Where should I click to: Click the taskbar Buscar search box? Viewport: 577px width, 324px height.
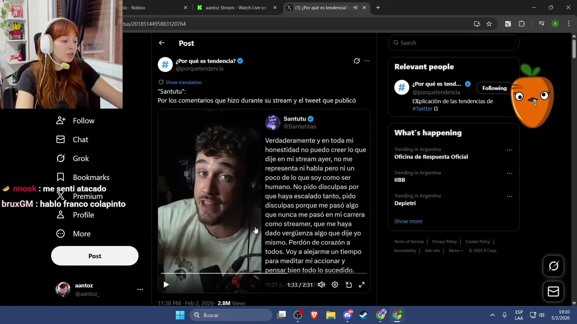tap(231, 315)
